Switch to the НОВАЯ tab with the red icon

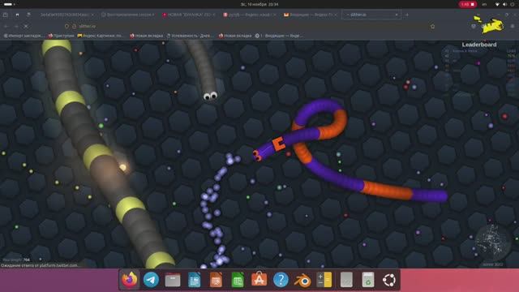pos(189,15)
